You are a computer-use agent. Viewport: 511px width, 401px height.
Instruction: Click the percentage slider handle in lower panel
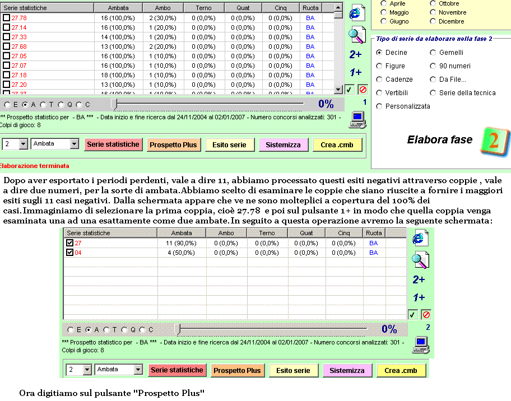click(x=177, y=329)
